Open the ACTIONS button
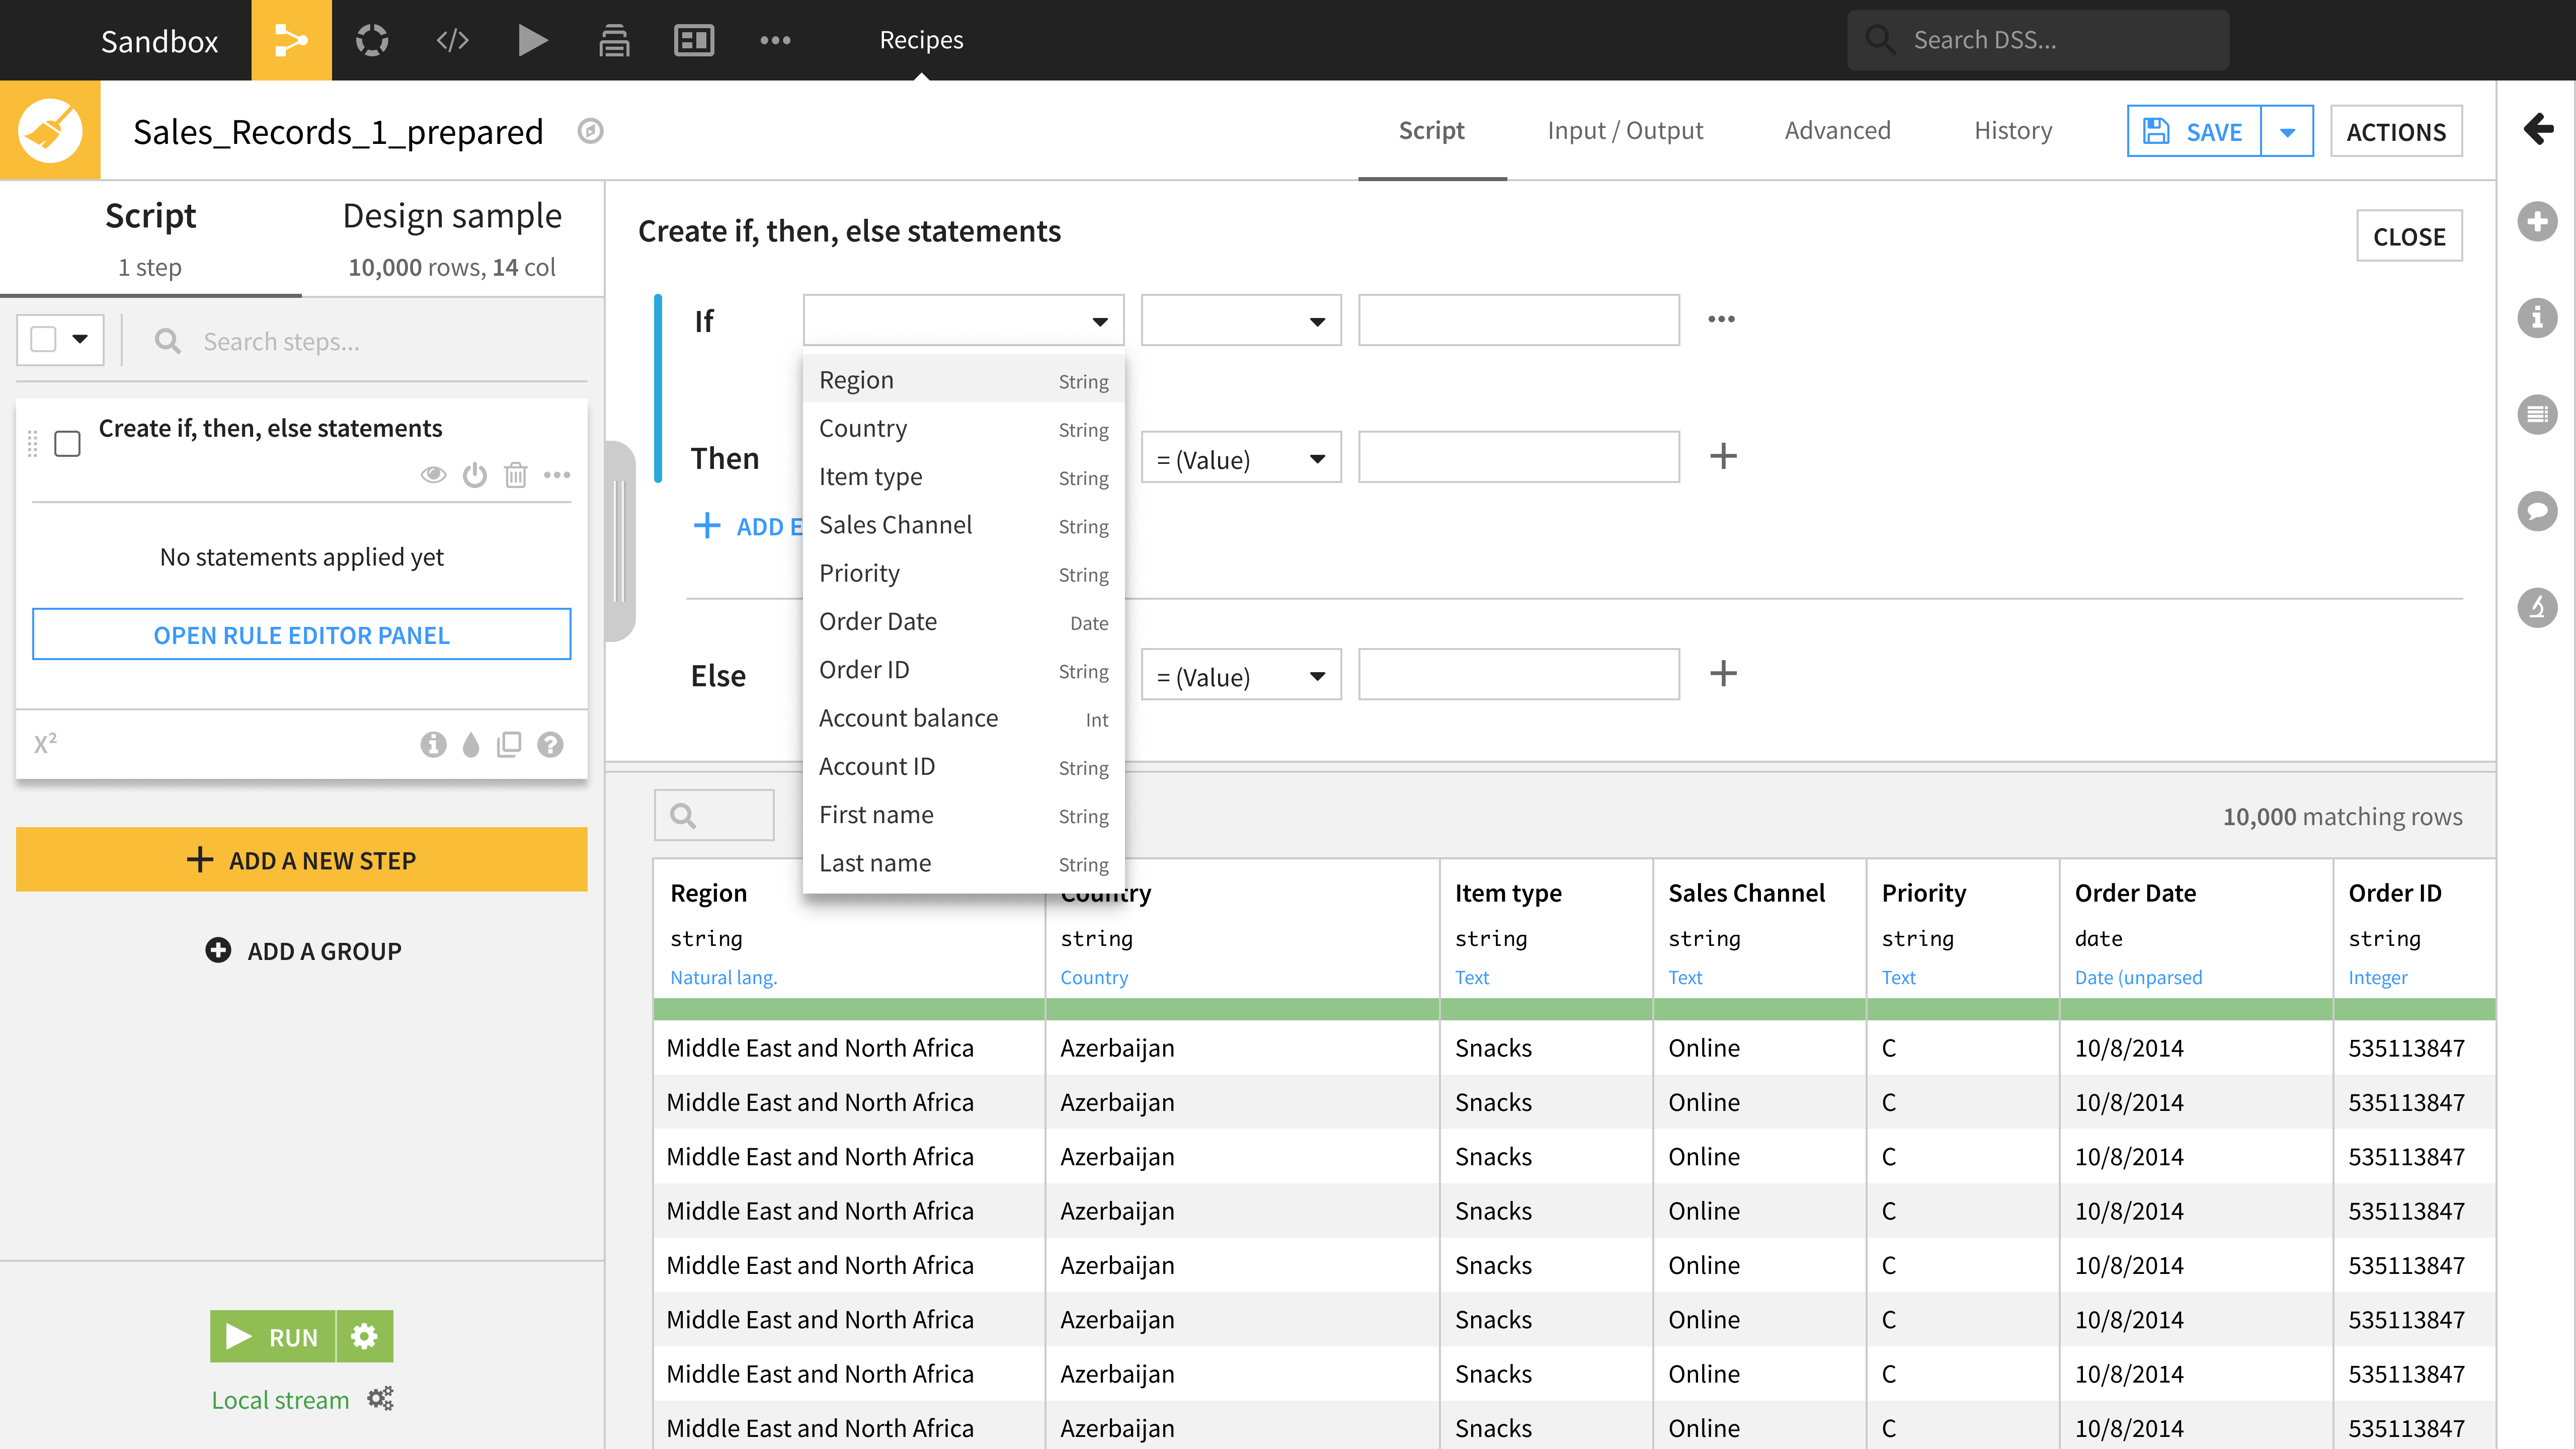The width and height of the screenshot is (2576, 1449). pyautogui.click(x=2396, y=131)
